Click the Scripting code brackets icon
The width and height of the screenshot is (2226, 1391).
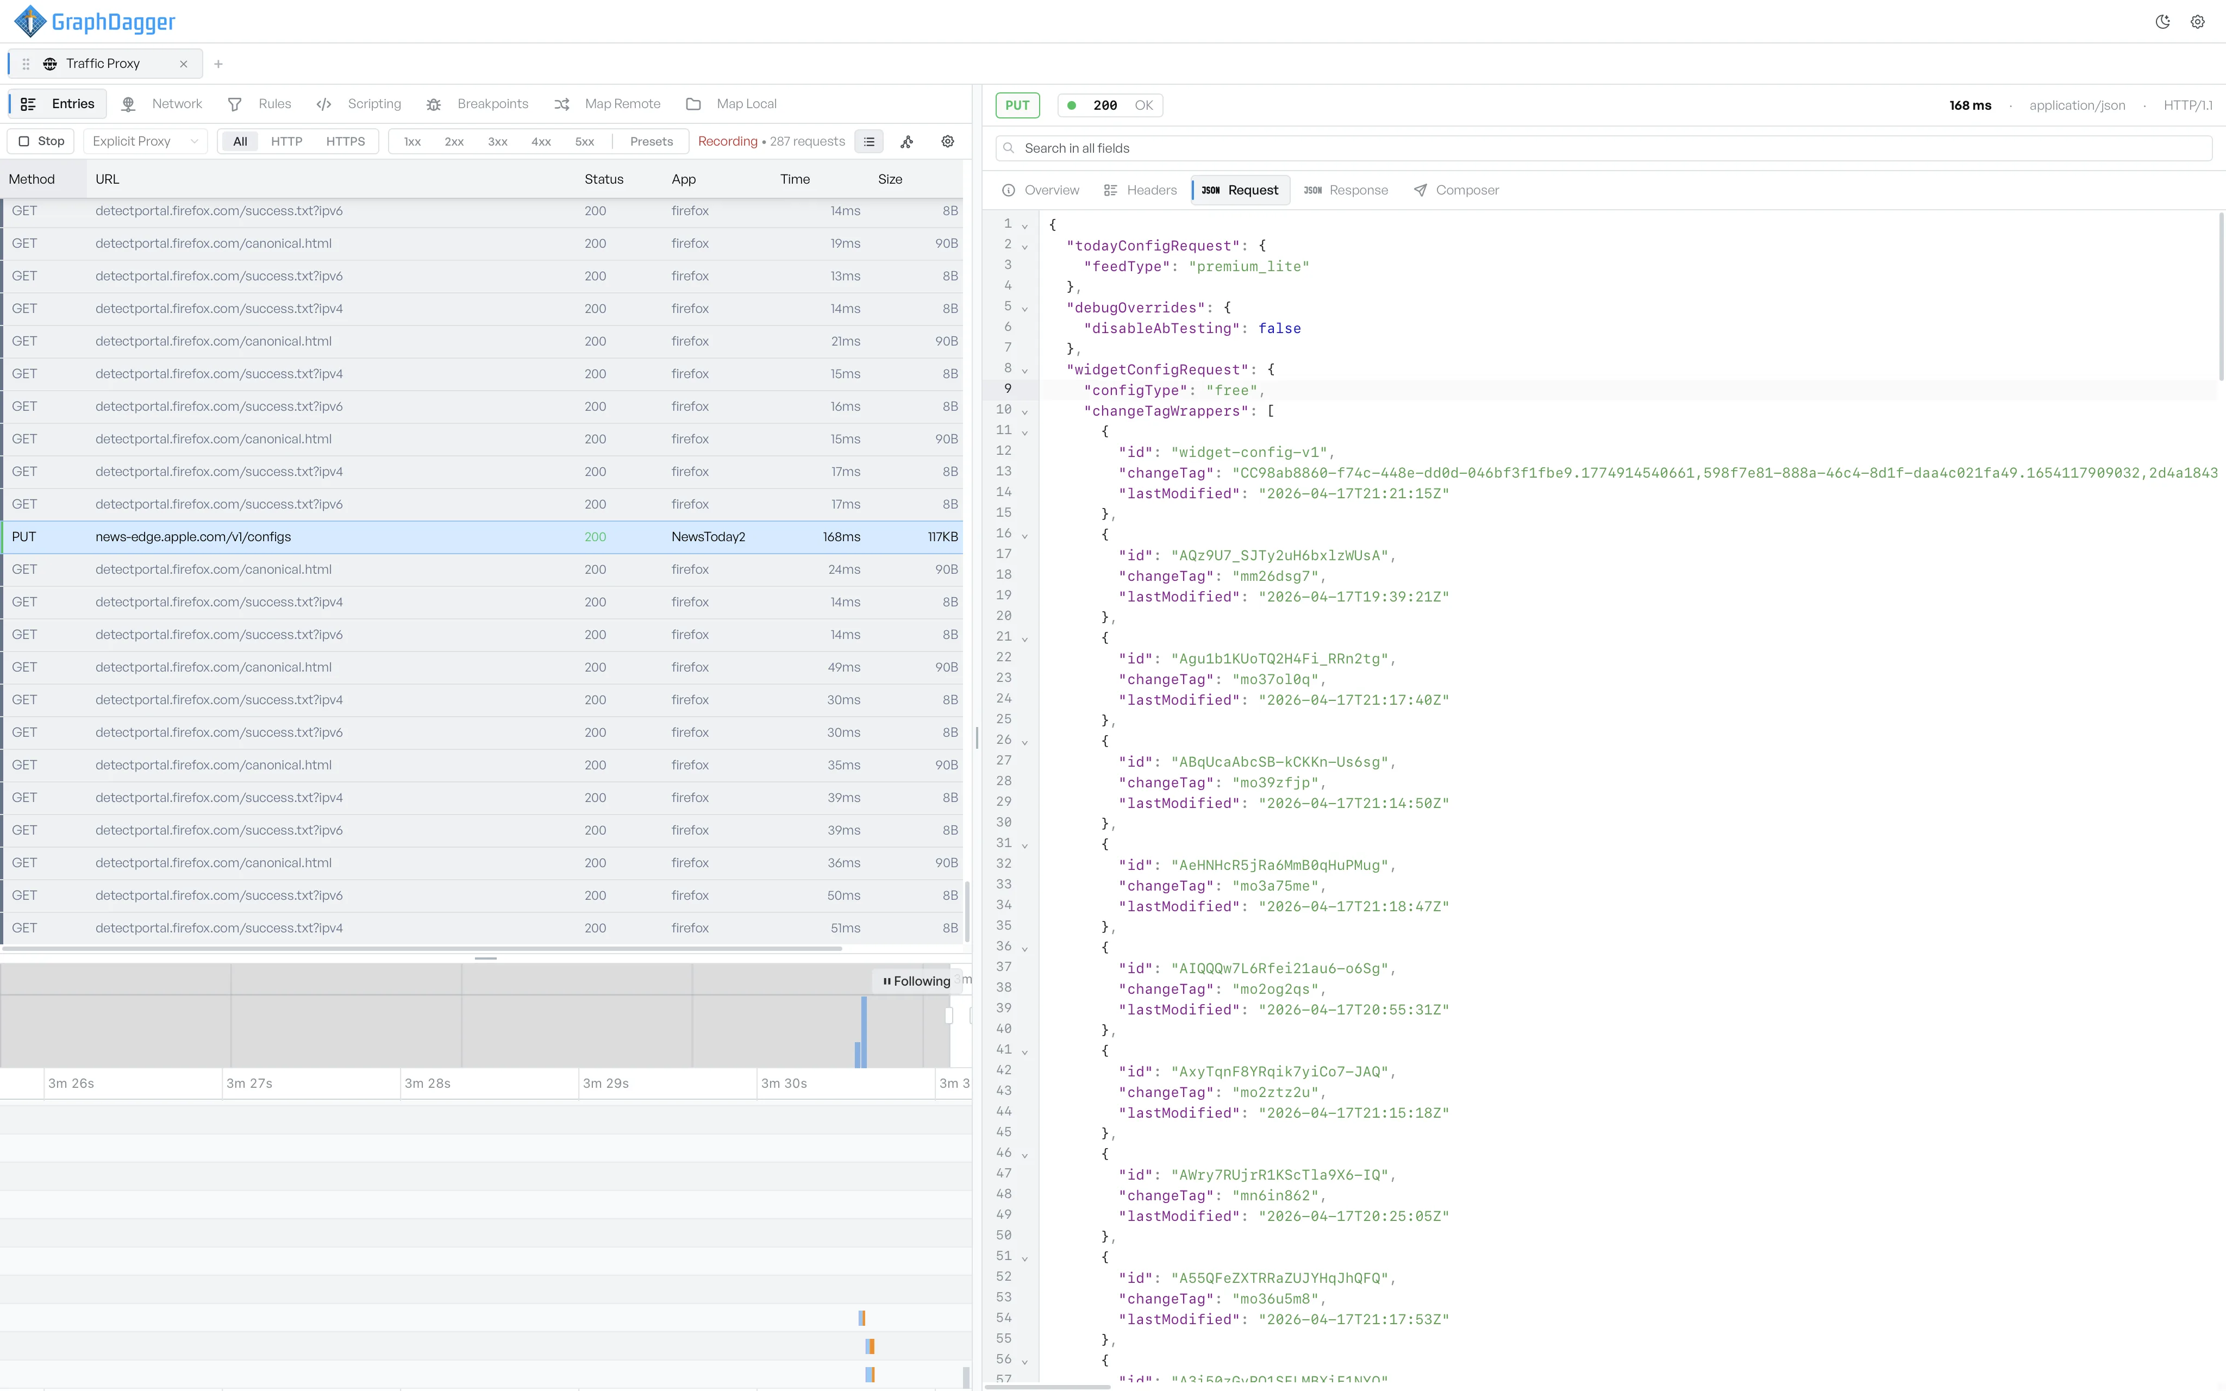pos(324,105)
